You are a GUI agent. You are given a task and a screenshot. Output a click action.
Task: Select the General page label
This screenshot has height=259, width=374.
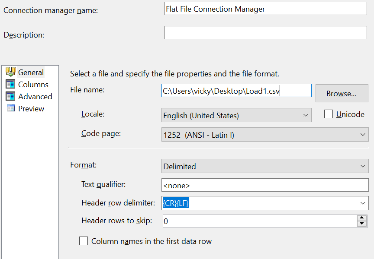pyautogui.click(x=31, y=72)
